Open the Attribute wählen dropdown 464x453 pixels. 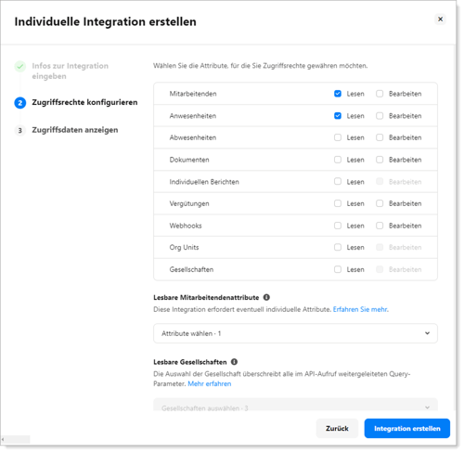295,333
